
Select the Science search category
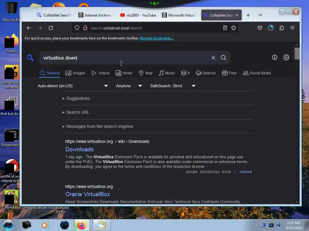point(205,73)
